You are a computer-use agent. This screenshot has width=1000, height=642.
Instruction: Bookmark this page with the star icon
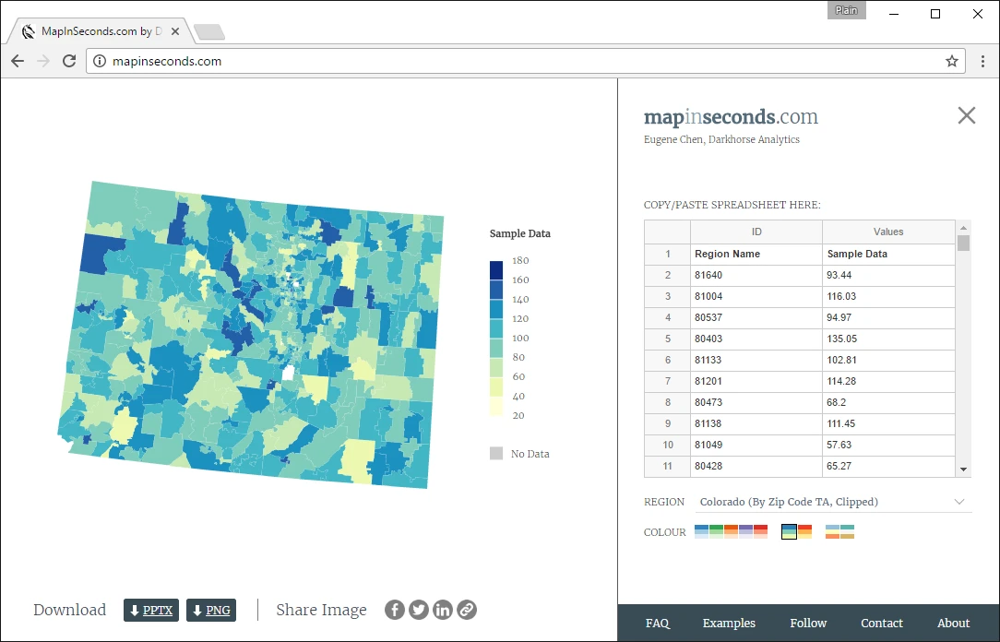(x=951, y=61)
